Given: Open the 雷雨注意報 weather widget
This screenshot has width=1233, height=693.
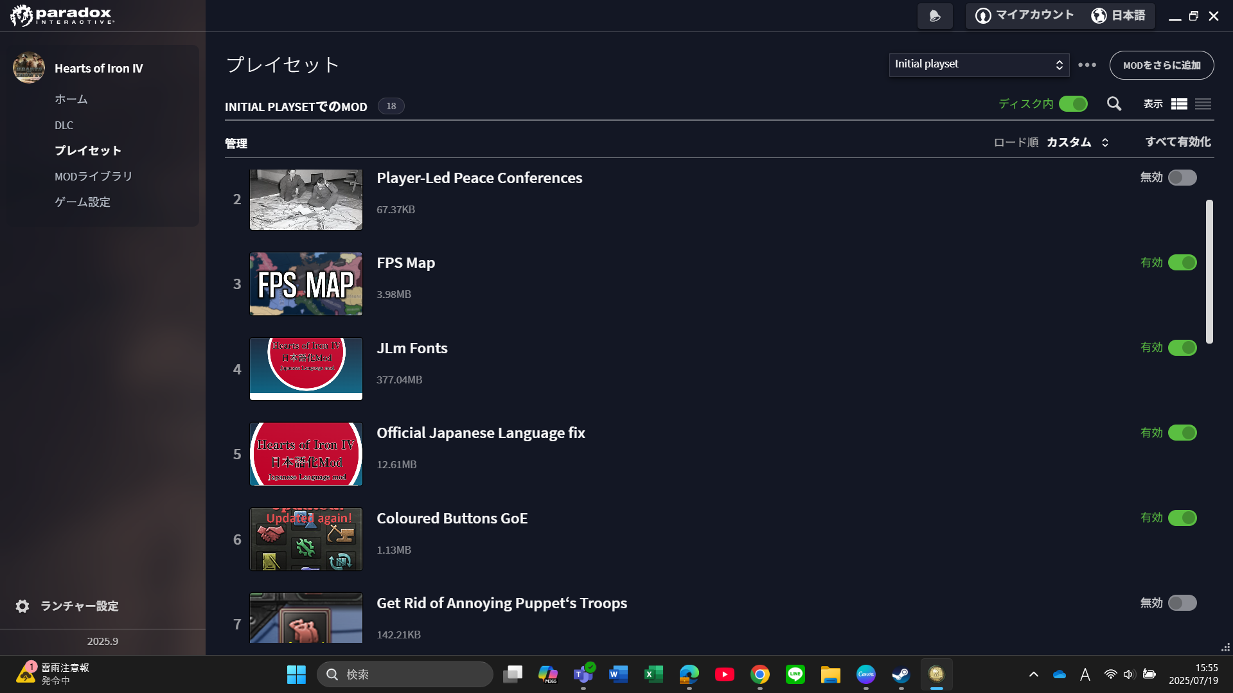Looking at the screenshot, I should [53, 674].
